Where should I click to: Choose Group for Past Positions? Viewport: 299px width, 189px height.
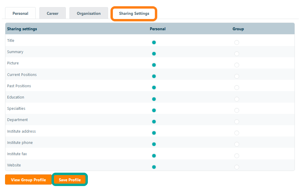(237, 88)
